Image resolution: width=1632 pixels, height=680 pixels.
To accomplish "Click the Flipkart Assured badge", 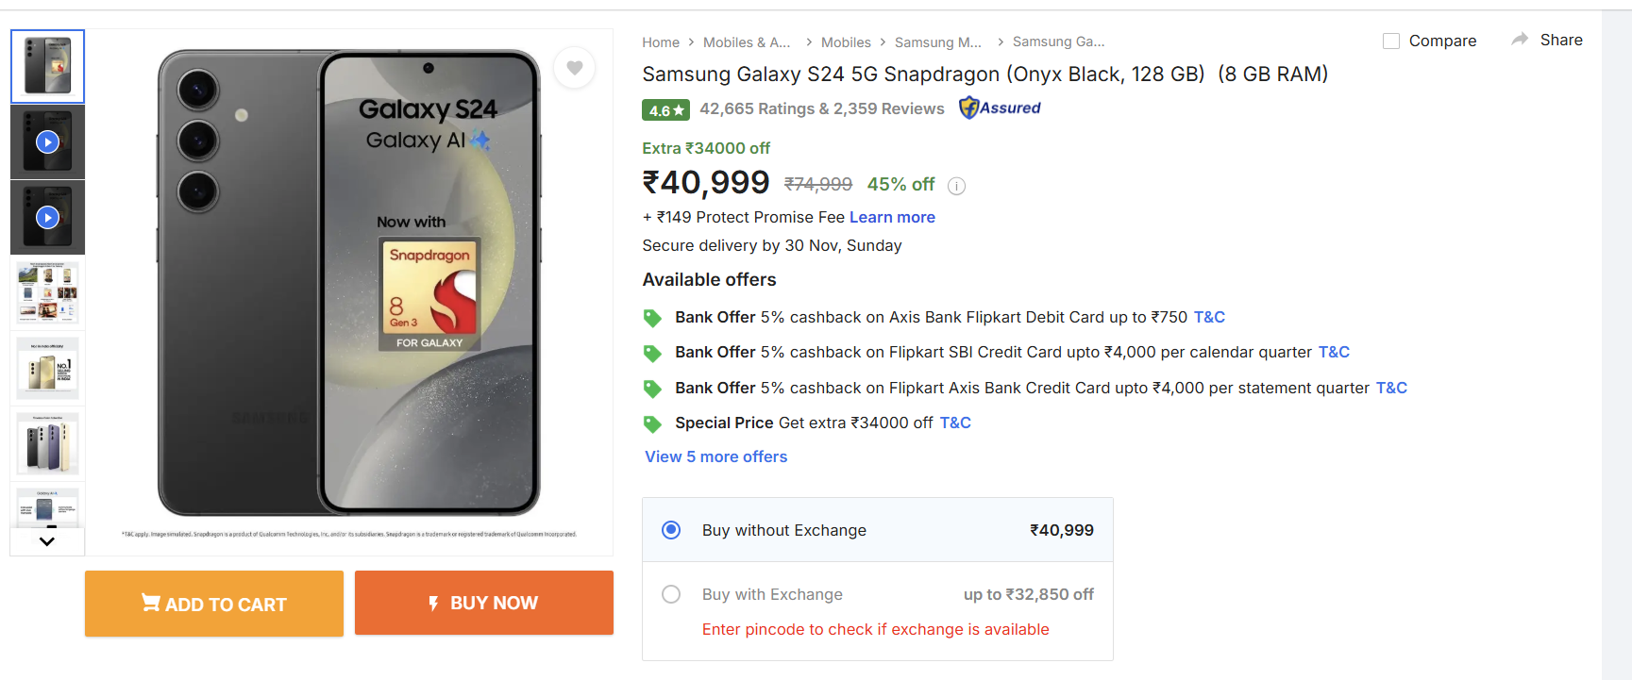I will click(1000, 108).
